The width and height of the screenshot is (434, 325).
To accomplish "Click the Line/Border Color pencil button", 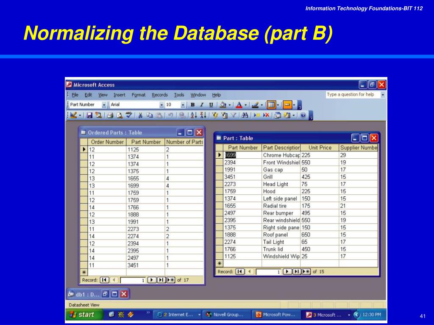I will coord(255,105).
